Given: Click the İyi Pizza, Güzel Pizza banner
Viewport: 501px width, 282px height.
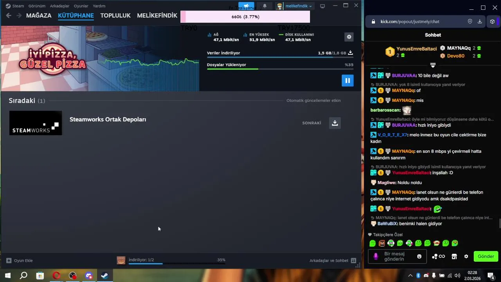Looking at the screenshot, I should click(100, 59).
